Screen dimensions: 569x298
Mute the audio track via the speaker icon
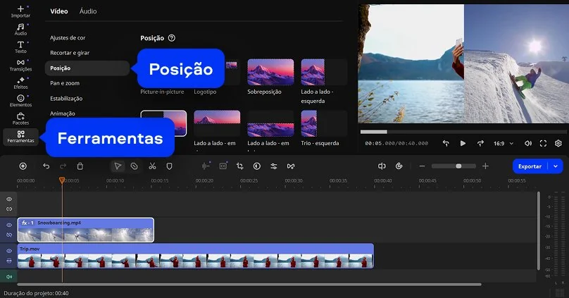tap(9, 276)
